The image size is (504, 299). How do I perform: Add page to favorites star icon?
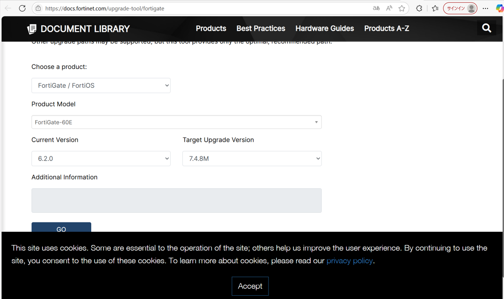point(402,8)
